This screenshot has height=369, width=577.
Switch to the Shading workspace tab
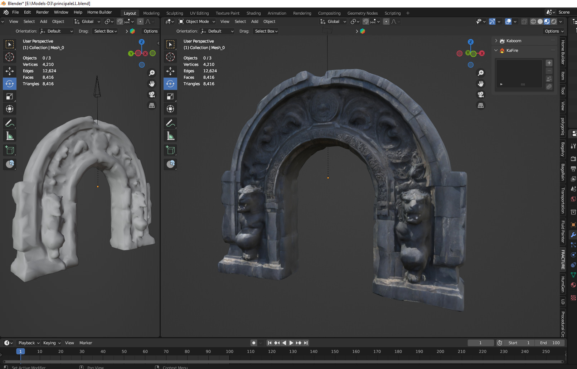[253, 13]
